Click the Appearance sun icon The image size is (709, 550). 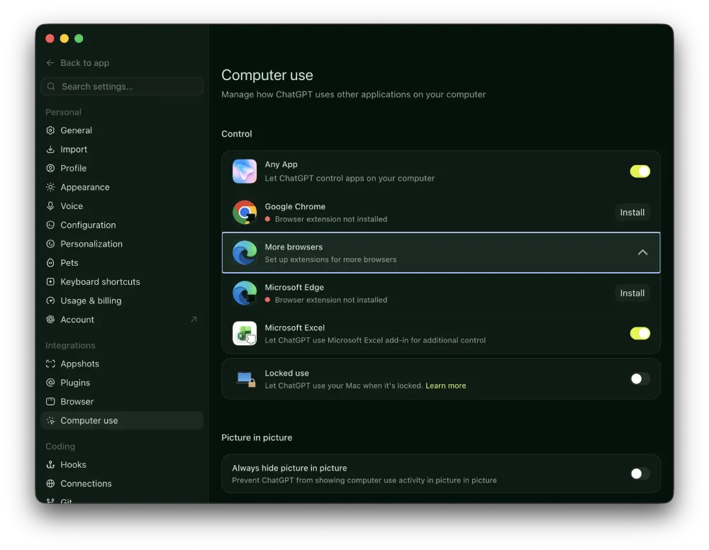(x=50, y=186)
